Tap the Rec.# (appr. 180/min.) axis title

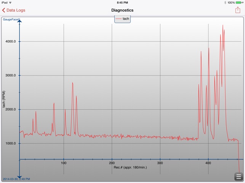tap(130, 167)
